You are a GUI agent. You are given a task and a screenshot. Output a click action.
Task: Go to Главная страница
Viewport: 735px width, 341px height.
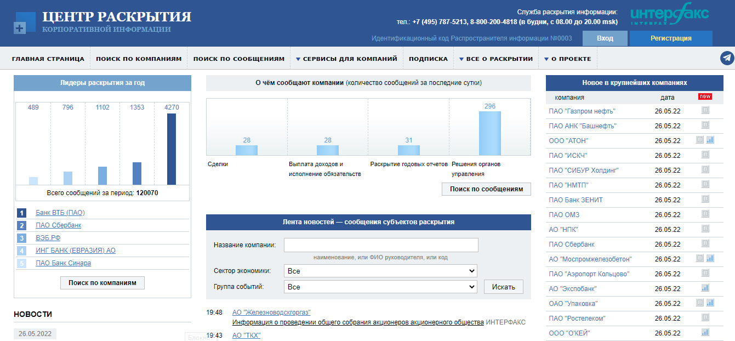click(48, 59)
